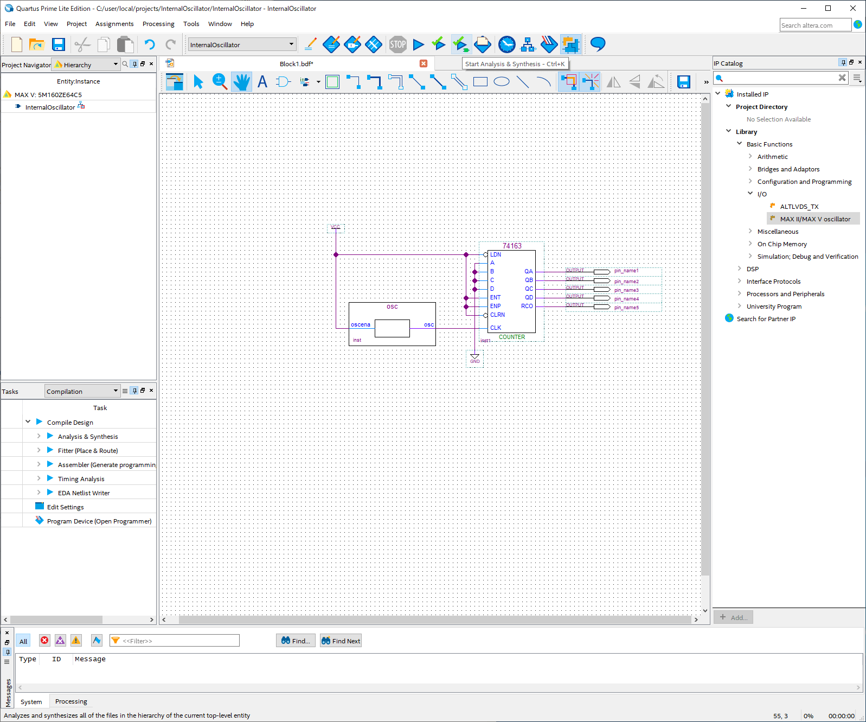Toggle the error messages filter button
866x722 pixels.
tap(44, 641)
